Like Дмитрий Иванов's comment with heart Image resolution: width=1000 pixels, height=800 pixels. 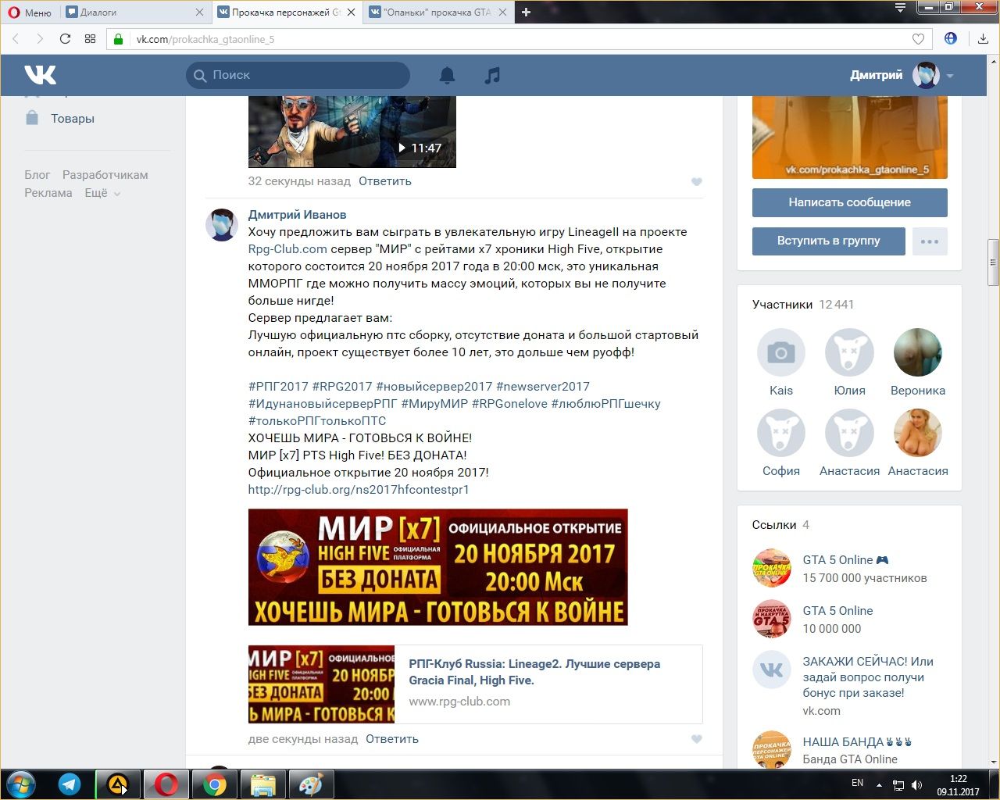tap(696, 739)
